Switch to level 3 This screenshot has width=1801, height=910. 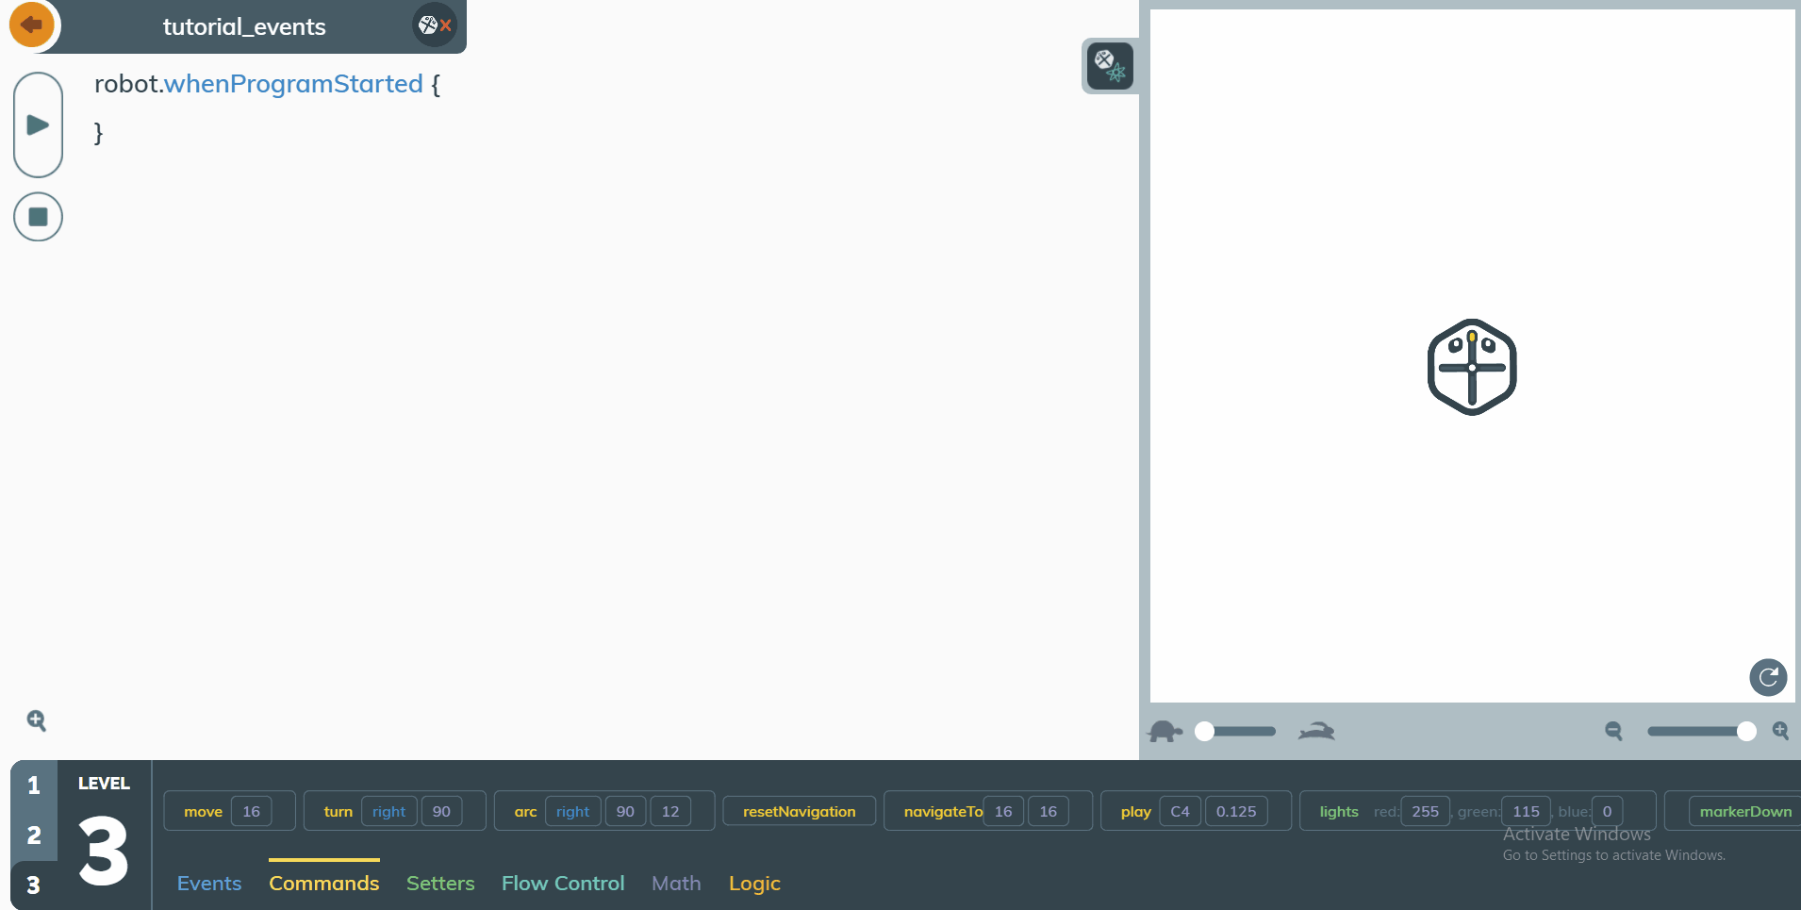34,885
